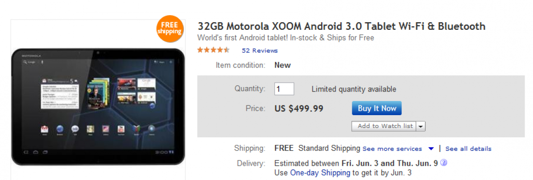Click the orange FREE shipping badge

click(169, 28)
